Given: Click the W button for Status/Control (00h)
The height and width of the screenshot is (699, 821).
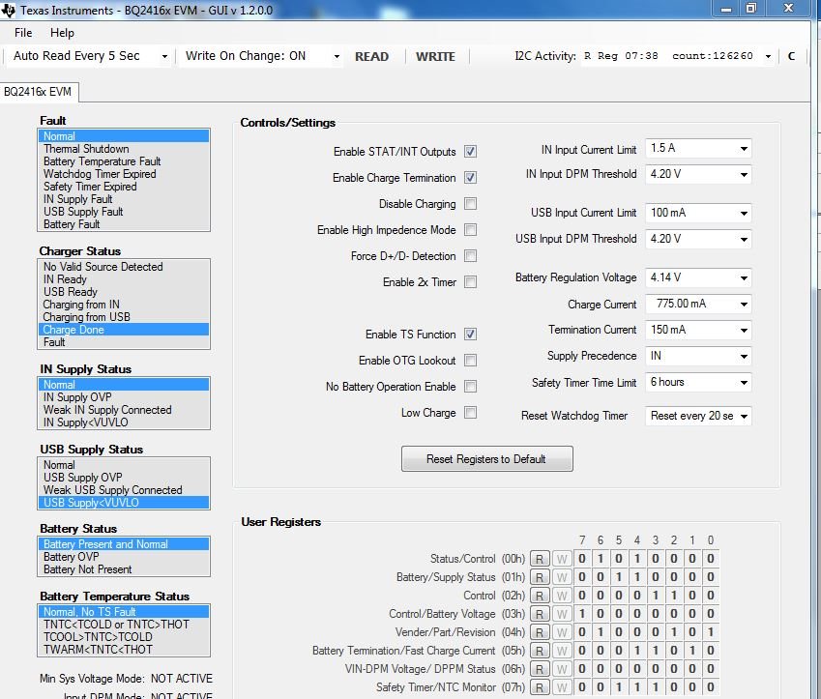Looking at the screenshot, I should coord(562,559).
